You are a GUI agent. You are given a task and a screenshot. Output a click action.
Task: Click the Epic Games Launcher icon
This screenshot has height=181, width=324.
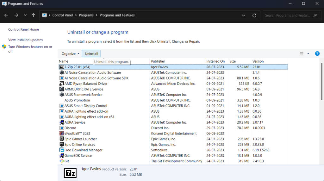click(x=62, y=139)
